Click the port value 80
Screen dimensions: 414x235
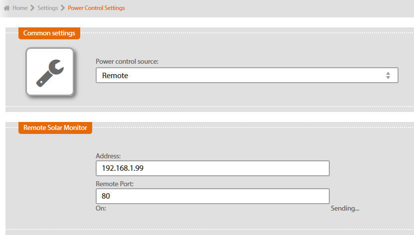point(106,196)
